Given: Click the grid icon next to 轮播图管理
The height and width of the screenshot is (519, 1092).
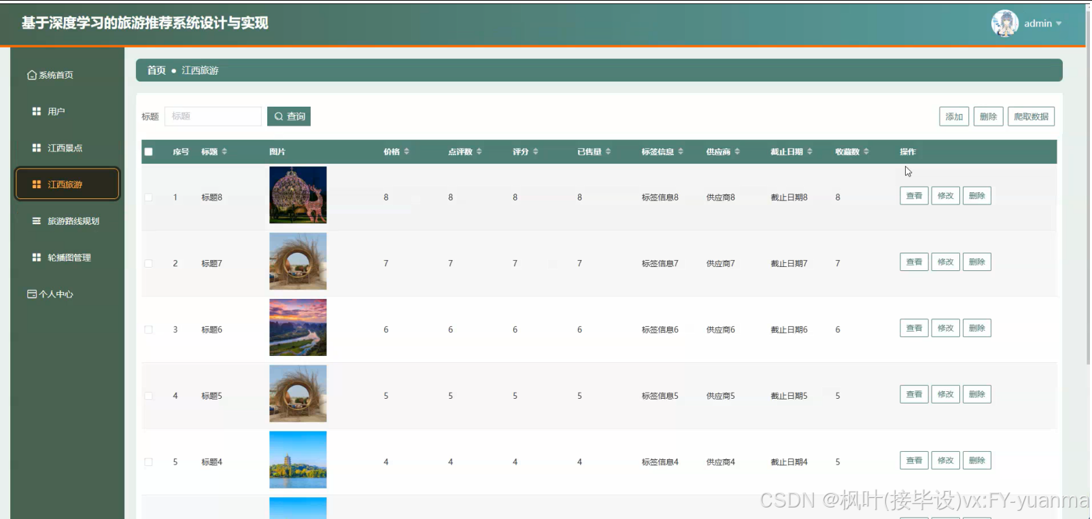Looking at the screenshot, I should [37, 257].
